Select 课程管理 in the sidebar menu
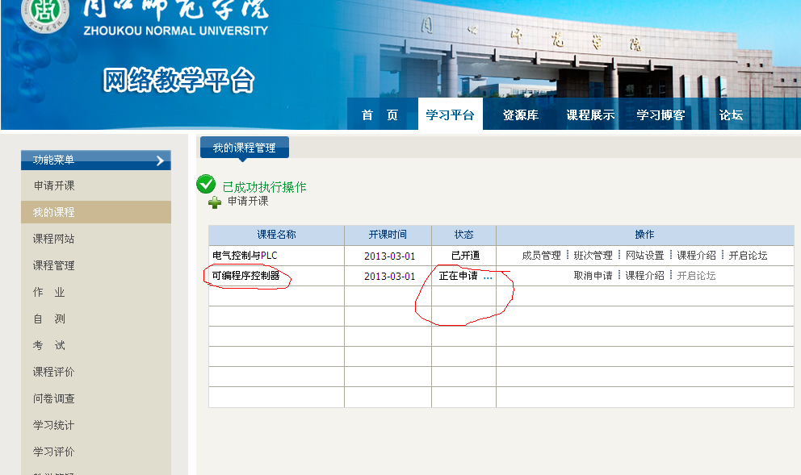 click(x=54, y=265)
